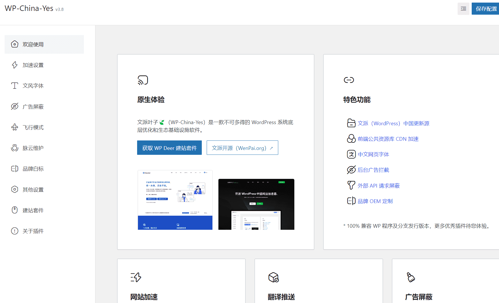The image size is (499, 303).
Task: Click the white Cravatar website thumbnail
Action: 175,200
